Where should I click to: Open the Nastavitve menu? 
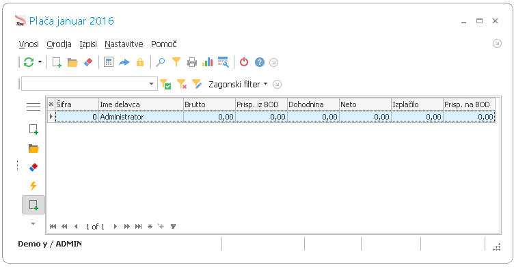124,44
